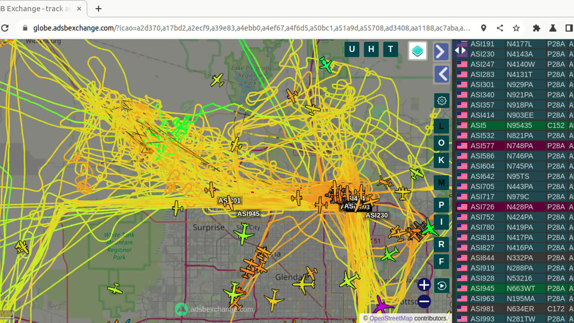This screenshot has height=323, width=574.
Task: Click the F map button
Action: [x=441, y=261]
